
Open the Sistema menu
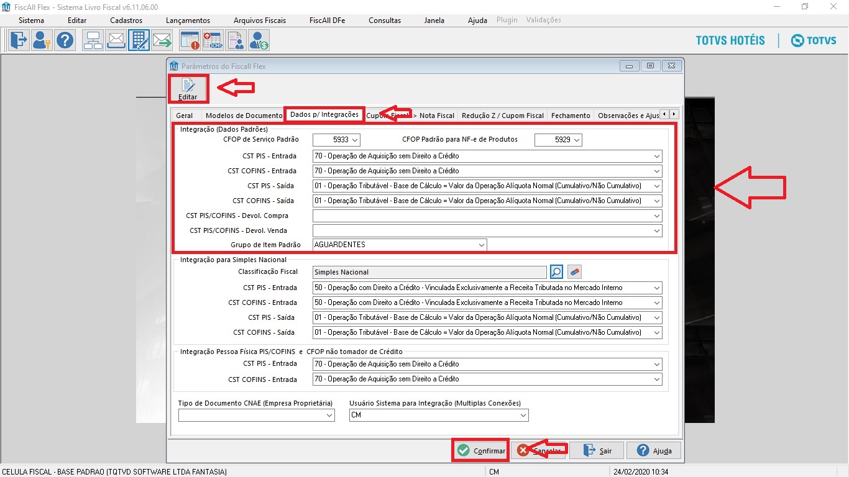tap(31, 20)
